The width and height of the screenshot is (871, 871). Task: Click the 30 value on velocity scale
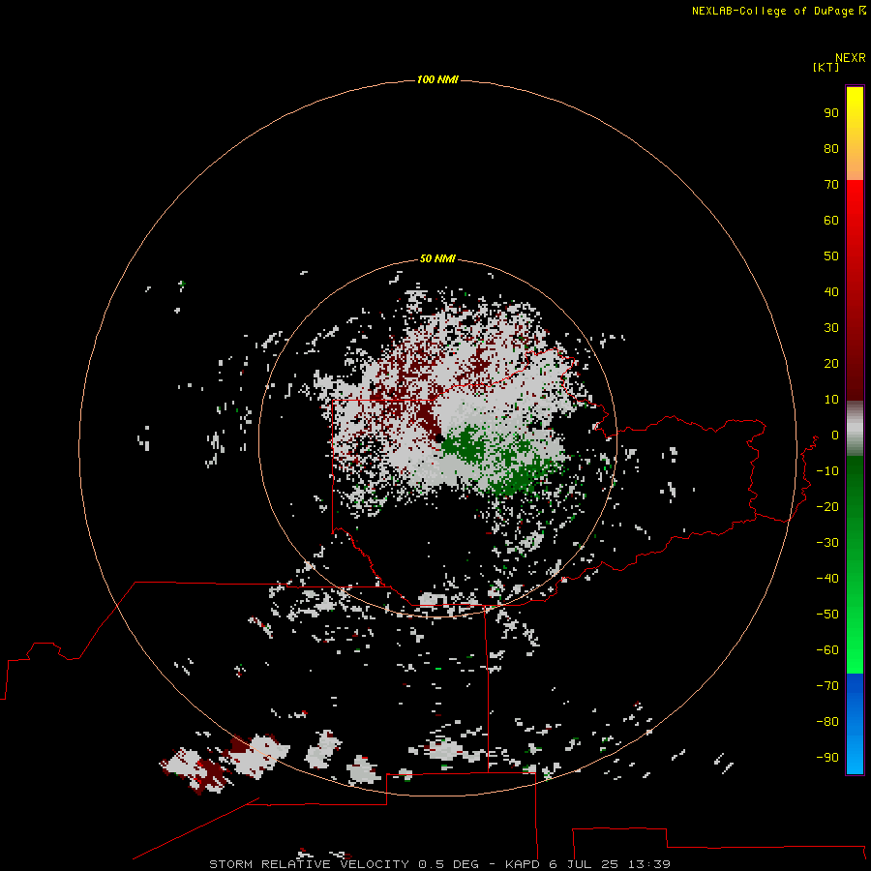[831, 328]
